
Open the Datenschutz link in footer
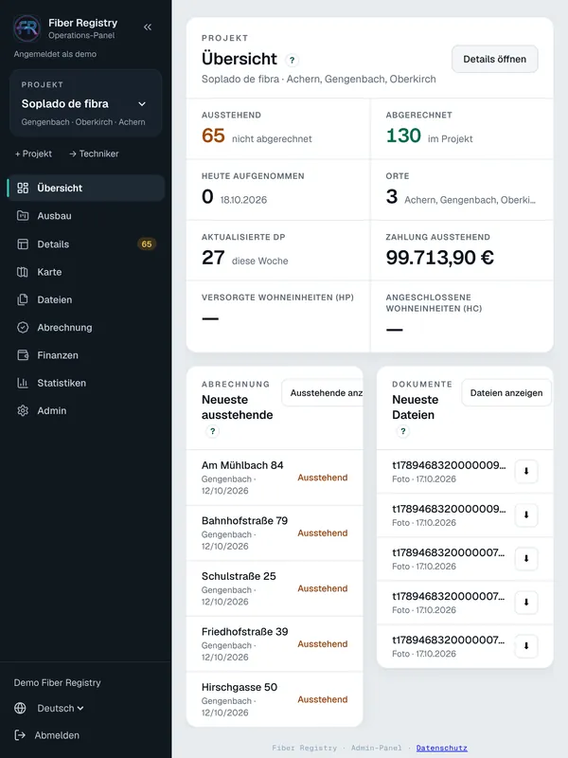click(x=441, y=748)
